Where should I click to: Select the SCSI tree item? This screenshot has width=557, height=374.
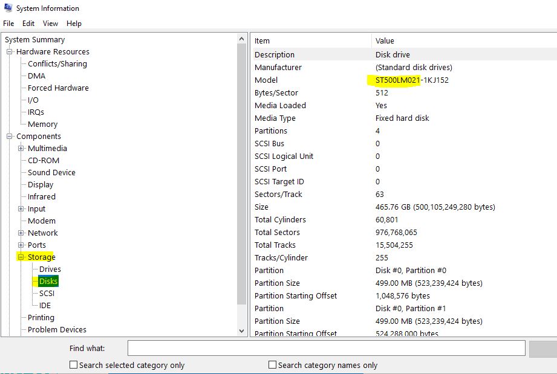47,293
